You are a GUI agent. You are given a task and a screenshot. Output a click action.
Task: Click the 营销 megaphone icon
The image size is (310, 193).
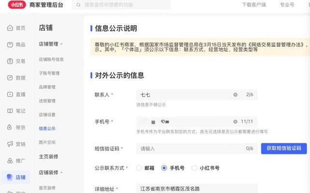click(x=10, y=144)
